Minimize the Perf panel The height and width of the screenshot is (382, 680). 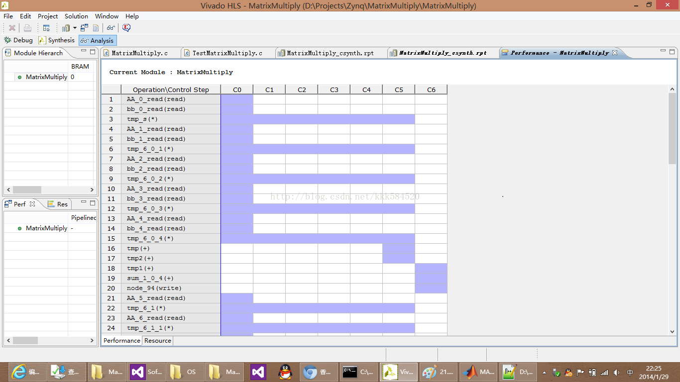pos(84,202)
